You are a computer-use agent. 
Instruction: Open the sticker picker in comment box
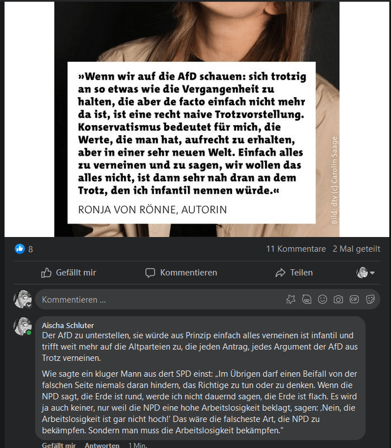point(370,299)
